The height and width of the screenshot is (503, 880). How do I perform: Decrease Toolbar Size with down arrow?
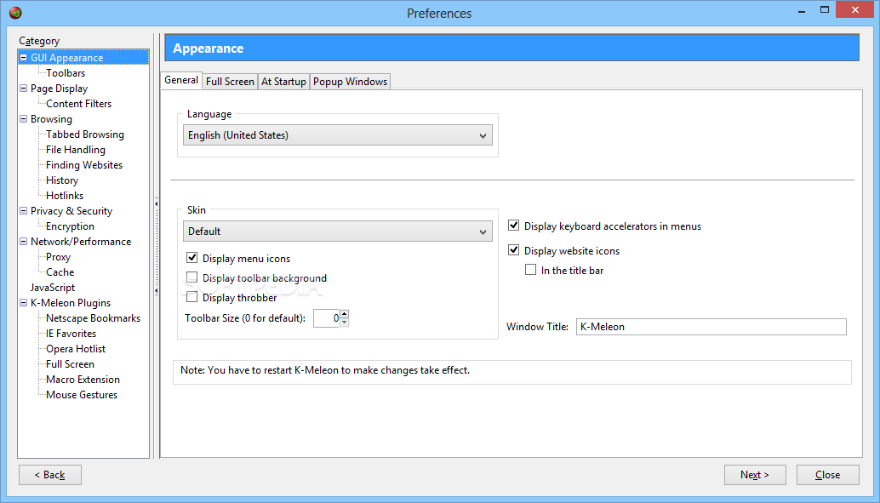(345, 323)
